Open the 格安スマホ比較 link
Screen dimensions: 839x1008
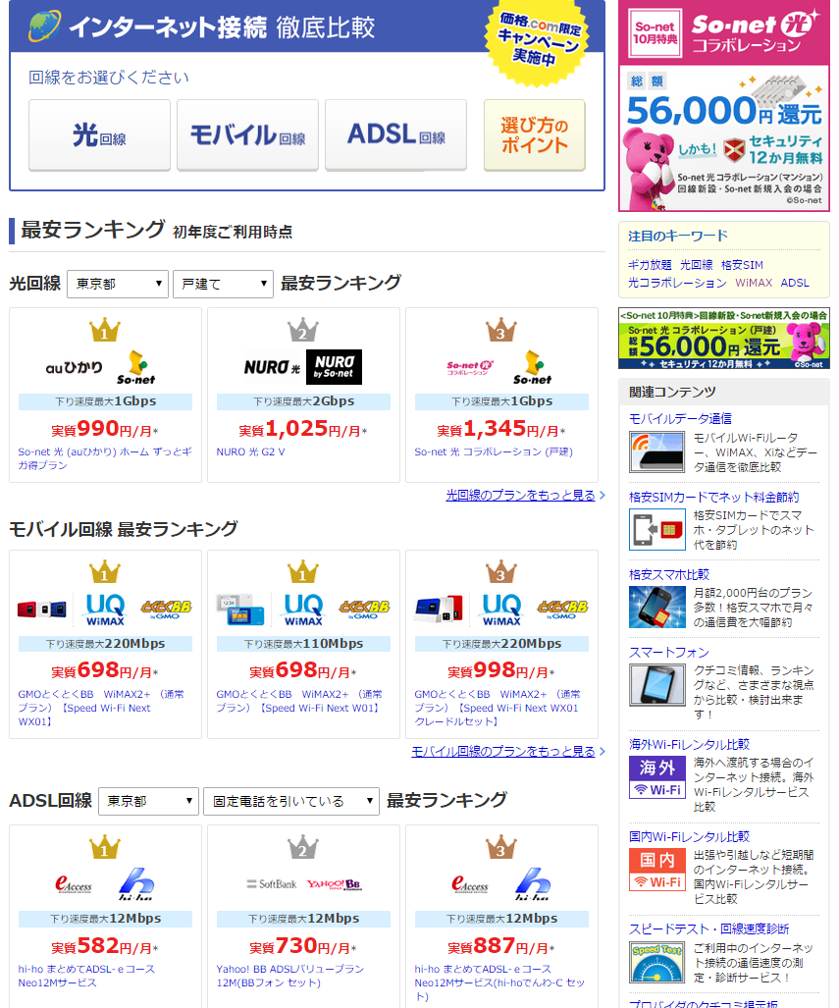669,575
